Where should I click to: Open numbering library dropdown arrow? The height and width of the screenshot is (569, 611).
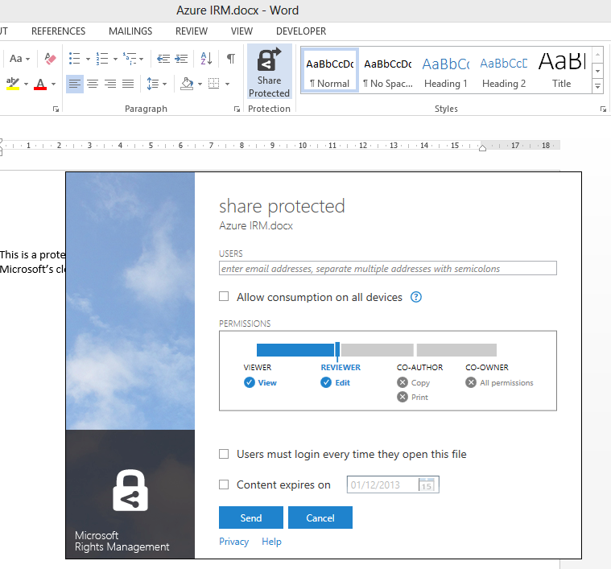pos(115,60)
